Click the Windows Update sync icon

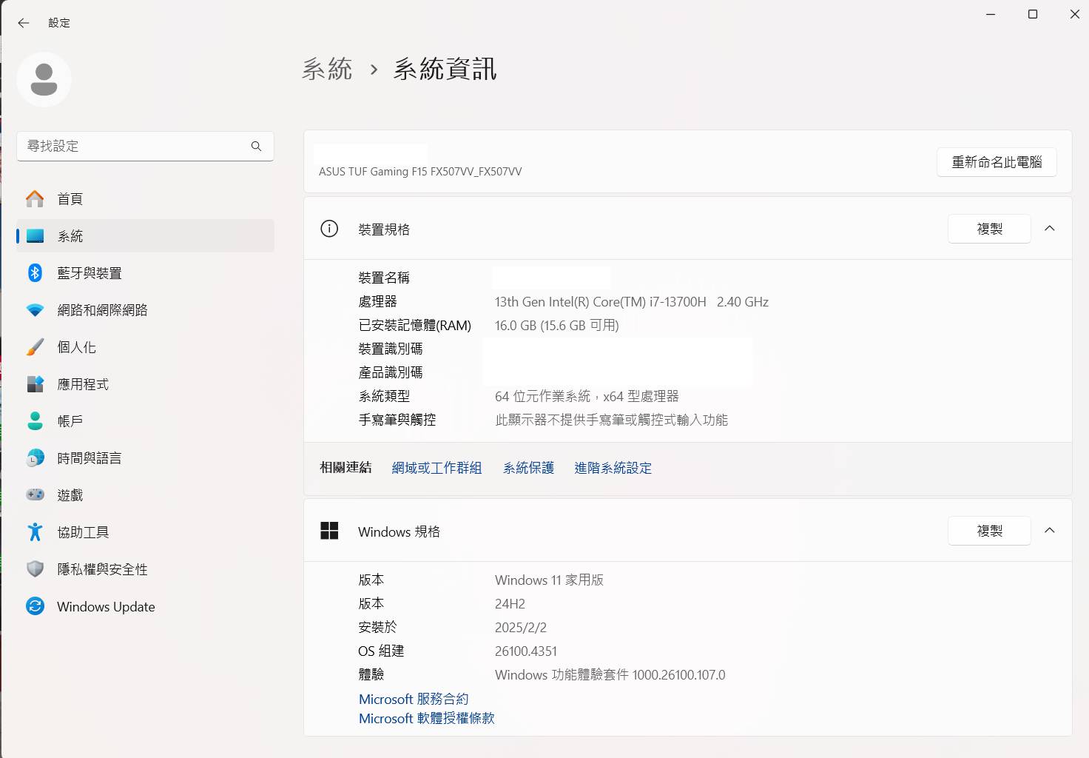35,606
